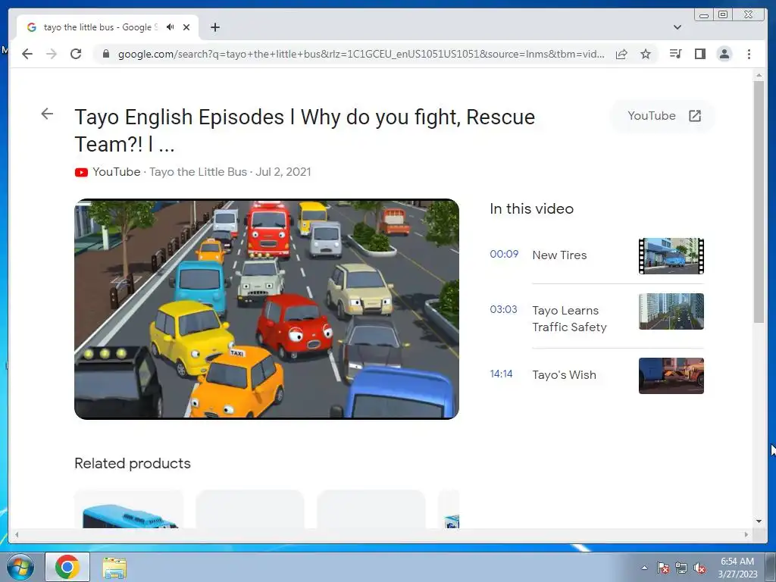Image resolution: width=776 pixels, height=582 pixels.
Task: Click the back arrow beside video title
Action: click(x=47, y=114)
